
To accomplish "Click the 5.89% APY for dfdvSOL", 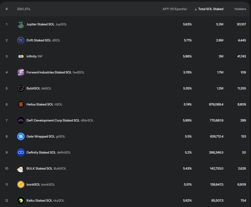I will click(x=187, y=121).
